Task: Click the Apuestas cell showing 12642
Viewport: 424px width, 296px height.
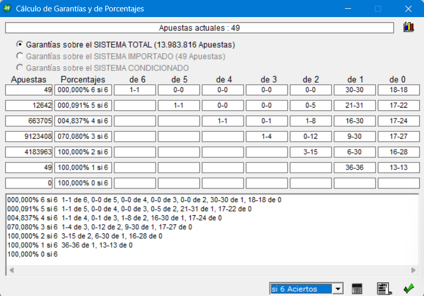Action: coord(28,105)
